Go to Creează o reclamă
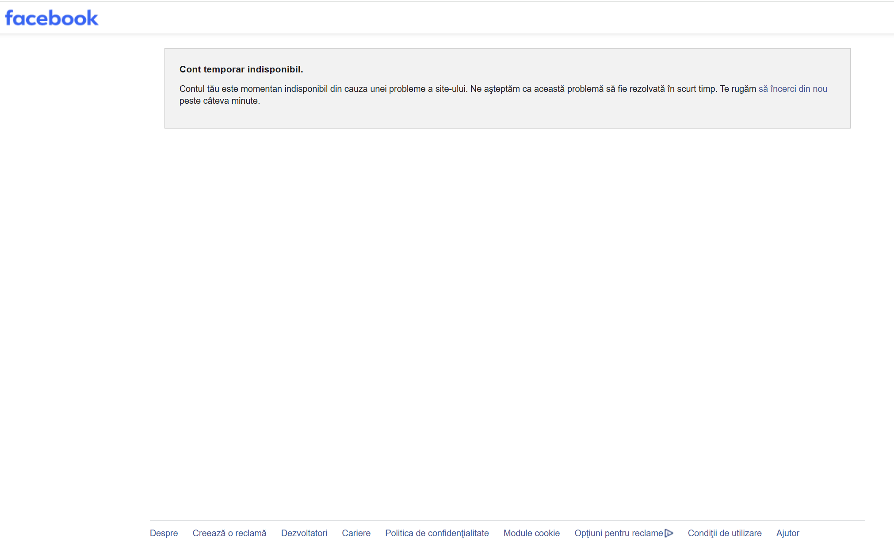Viewport: 894px width, 553px height. tap(229, 533)
